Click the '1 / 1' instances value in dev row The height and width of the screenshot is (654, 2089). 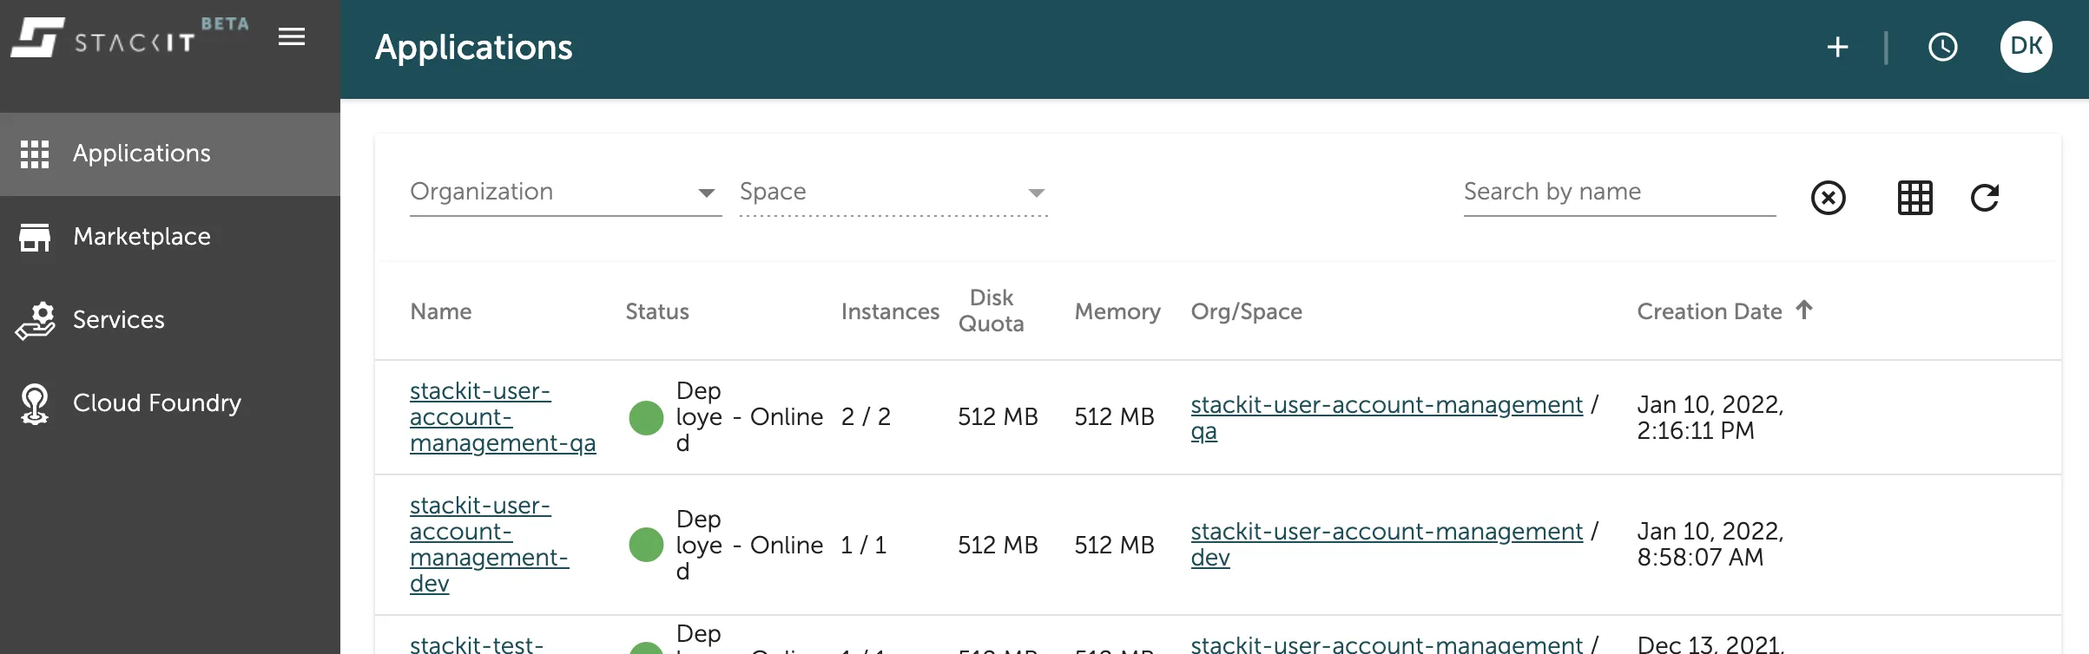(863, 545)
